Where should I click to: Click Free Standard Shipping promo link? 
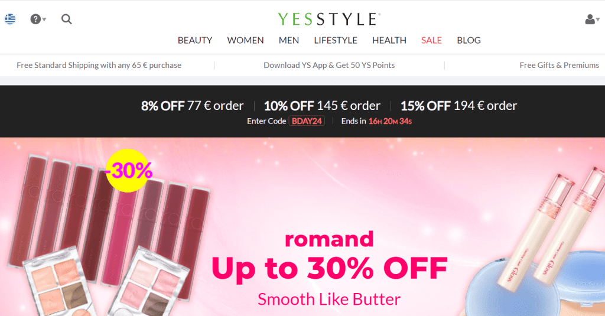[99, 65]
